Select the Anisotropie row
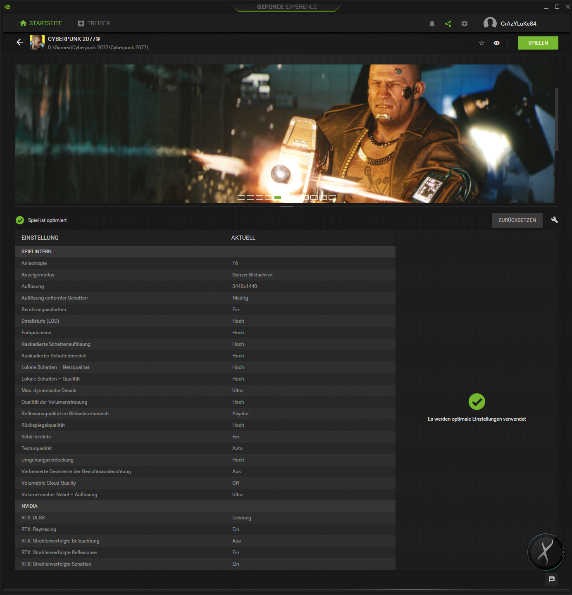Screen dimensions: 572x595 coord(205,263)
